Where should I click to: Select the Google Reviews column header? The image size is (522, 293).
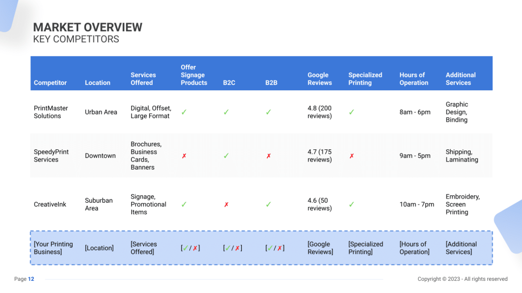pyautogui.click(x=319, y=79)
